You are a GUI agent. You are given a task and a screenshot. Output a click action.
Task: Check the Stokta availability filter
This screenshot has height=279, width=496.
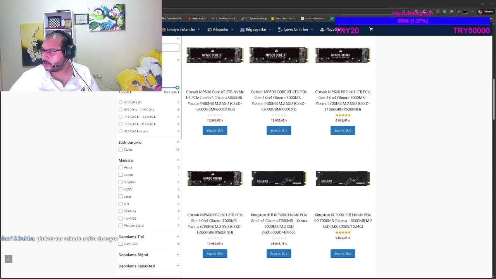click(x=121, y=150)
